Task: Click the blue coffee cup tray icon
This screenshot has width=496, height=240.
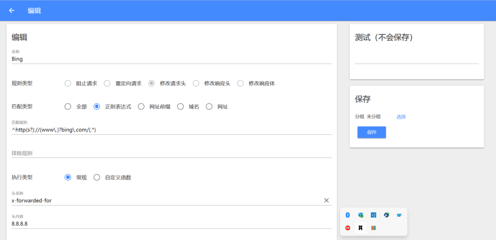Action: pyautogui.click(x=399, y=215)
